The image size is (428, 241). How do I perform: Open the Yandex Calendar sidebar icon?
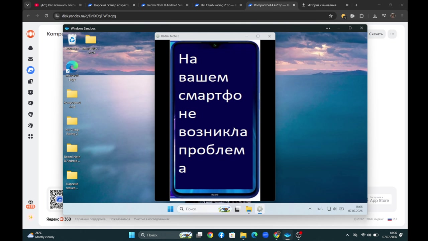pyautogui.click(x=30, y=92)
